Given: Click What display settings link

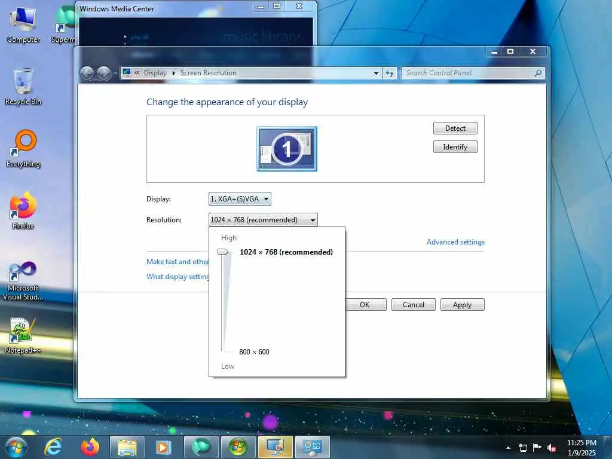Looking at the screenshot, I should tap(178, 276).
